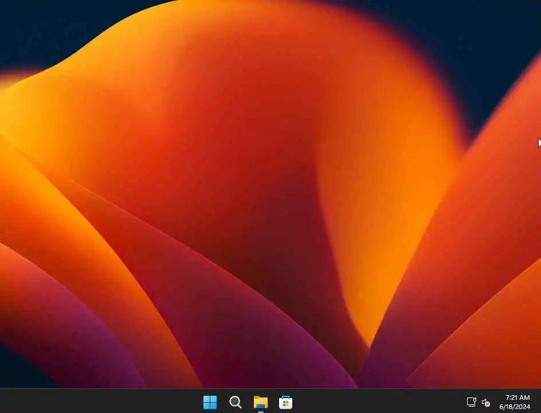Screen dimensions: 541x413
Task: Open the Windows Start menu
Action: point(210,402)
